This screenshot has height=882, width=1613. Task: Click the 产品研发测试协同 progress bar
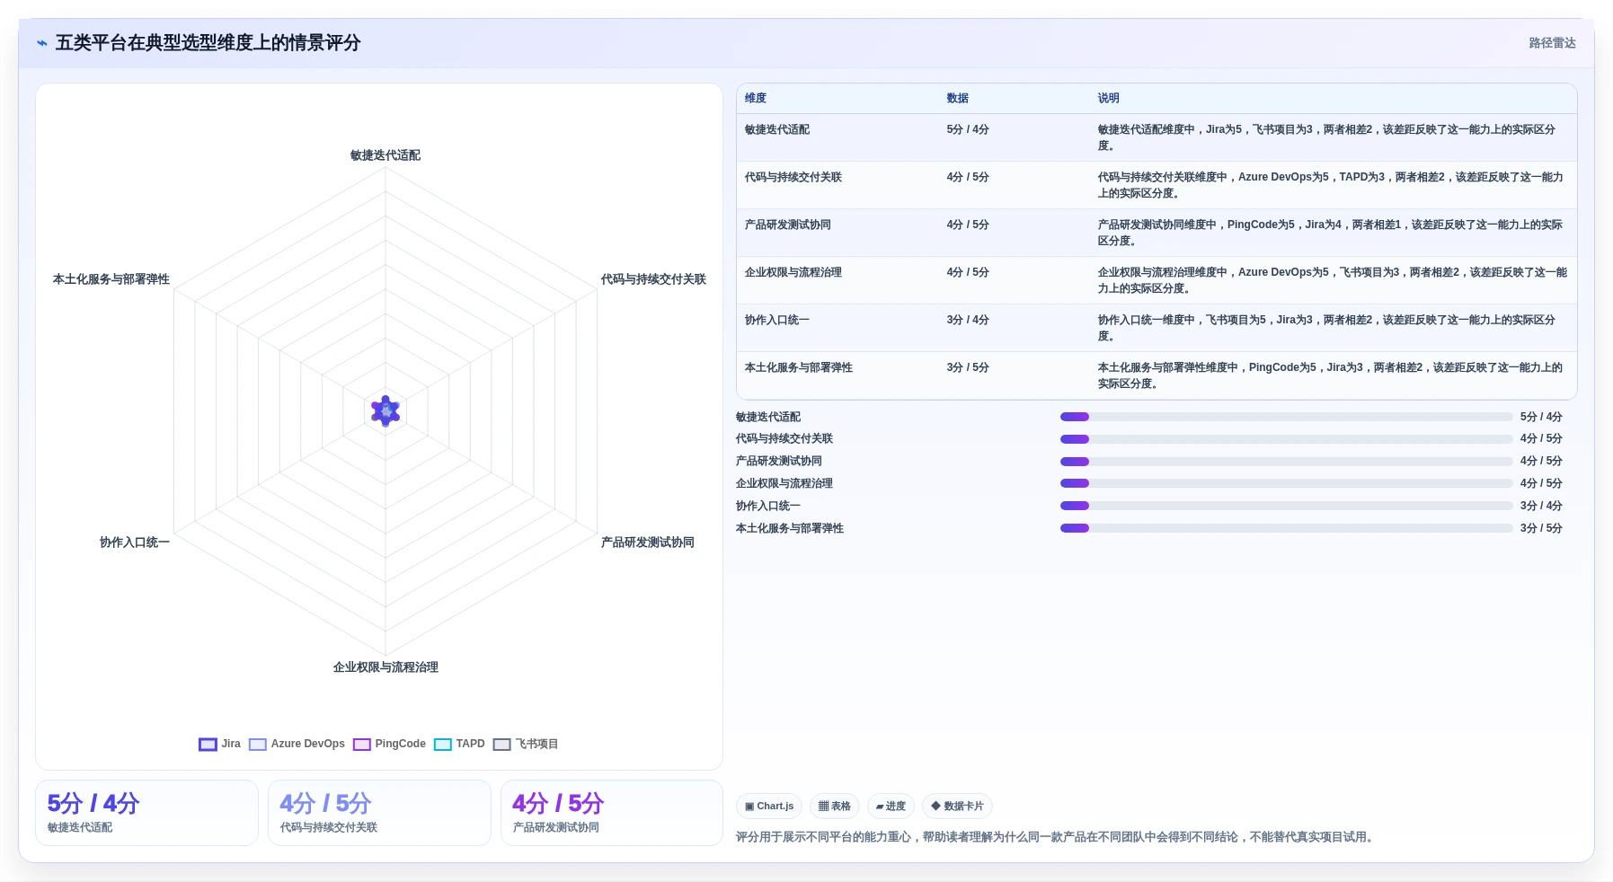(1286, 462)
